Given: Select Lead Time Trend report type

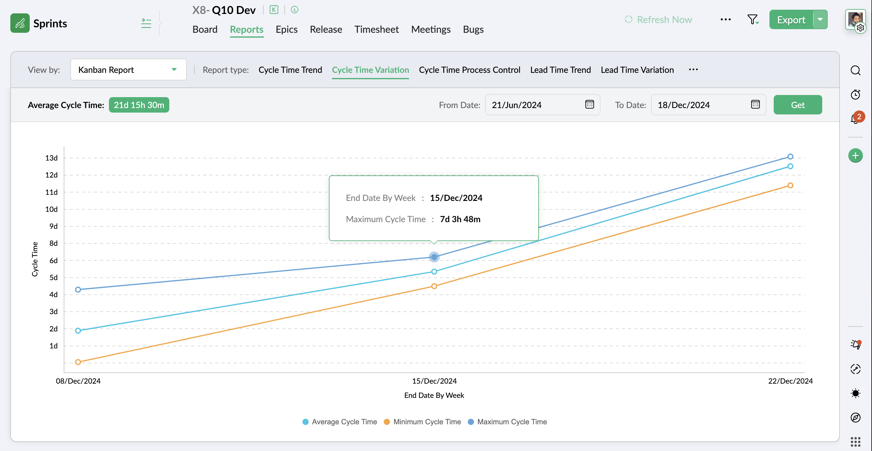Looking at the screenshot, I should pos(560,70).
